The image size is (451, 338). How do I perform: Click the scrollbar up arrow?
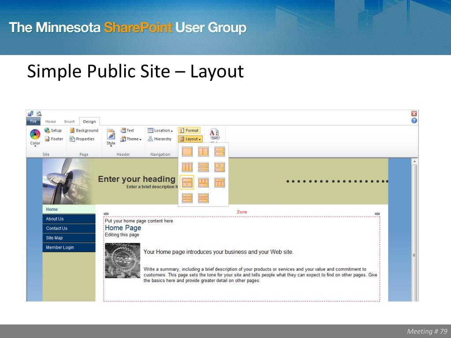click(414, 162)
